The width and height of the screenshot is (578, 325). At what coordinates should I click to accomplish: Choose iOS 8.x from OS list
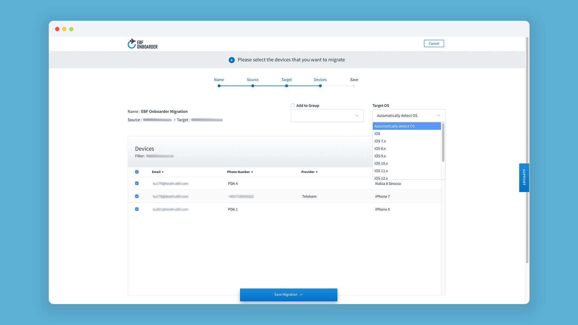tap(407, 149)
